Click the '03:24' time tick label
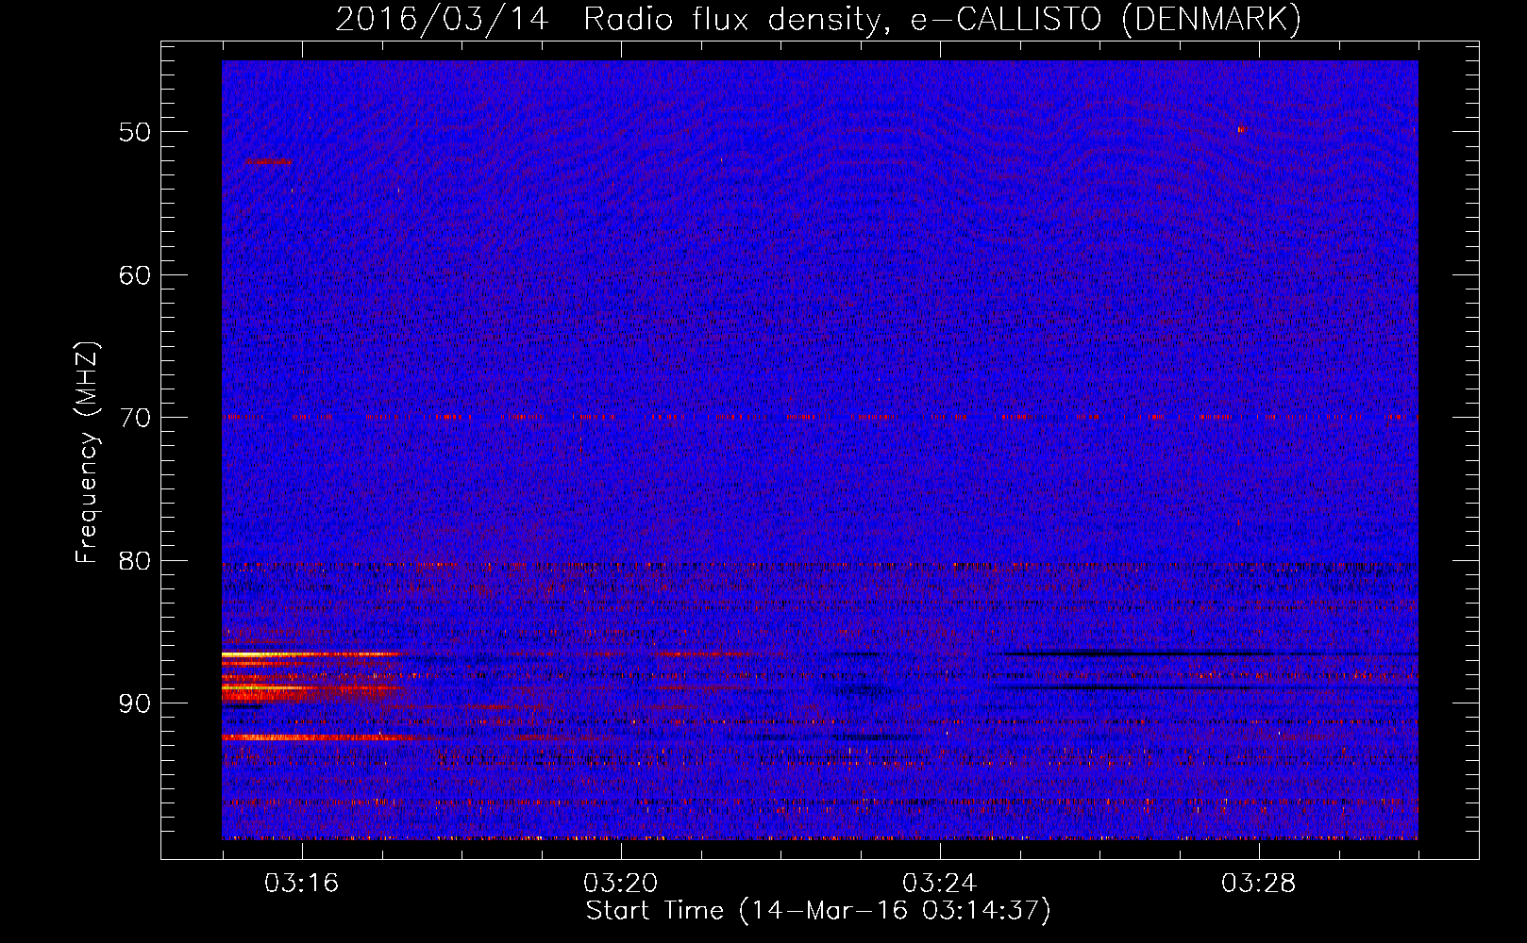 (940, 884)
